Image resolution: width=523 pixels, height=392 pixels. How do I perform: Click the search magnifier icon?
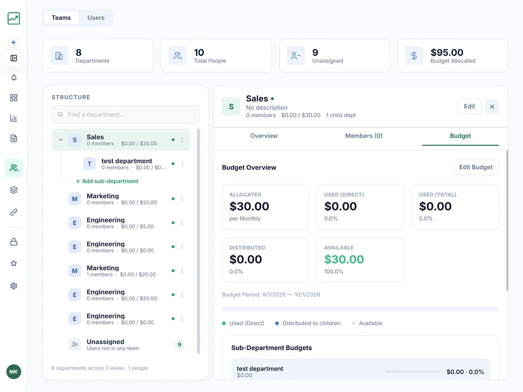point(60,115)
